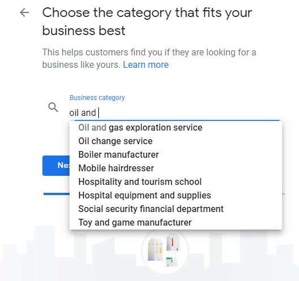
Task: Click the grey end of progress bar
Action: pyautogui.click(x=283, y=194)
